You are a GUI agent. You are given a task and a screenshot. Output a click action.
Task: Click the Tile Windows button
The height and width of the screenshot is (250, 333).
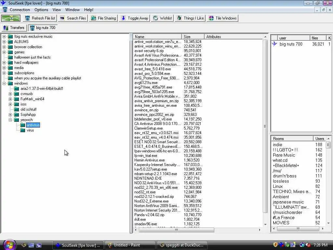[222, 18]
